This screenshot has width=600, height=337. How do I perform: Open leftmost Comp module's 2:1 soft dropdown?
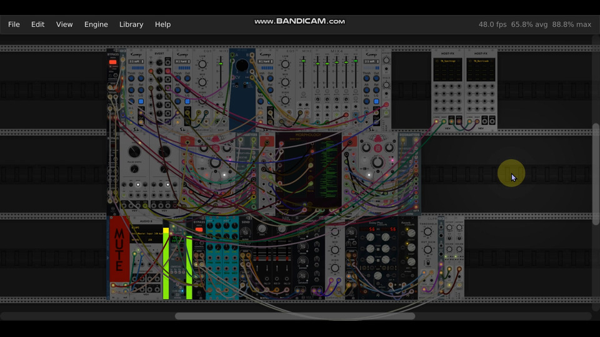point(136,62)
